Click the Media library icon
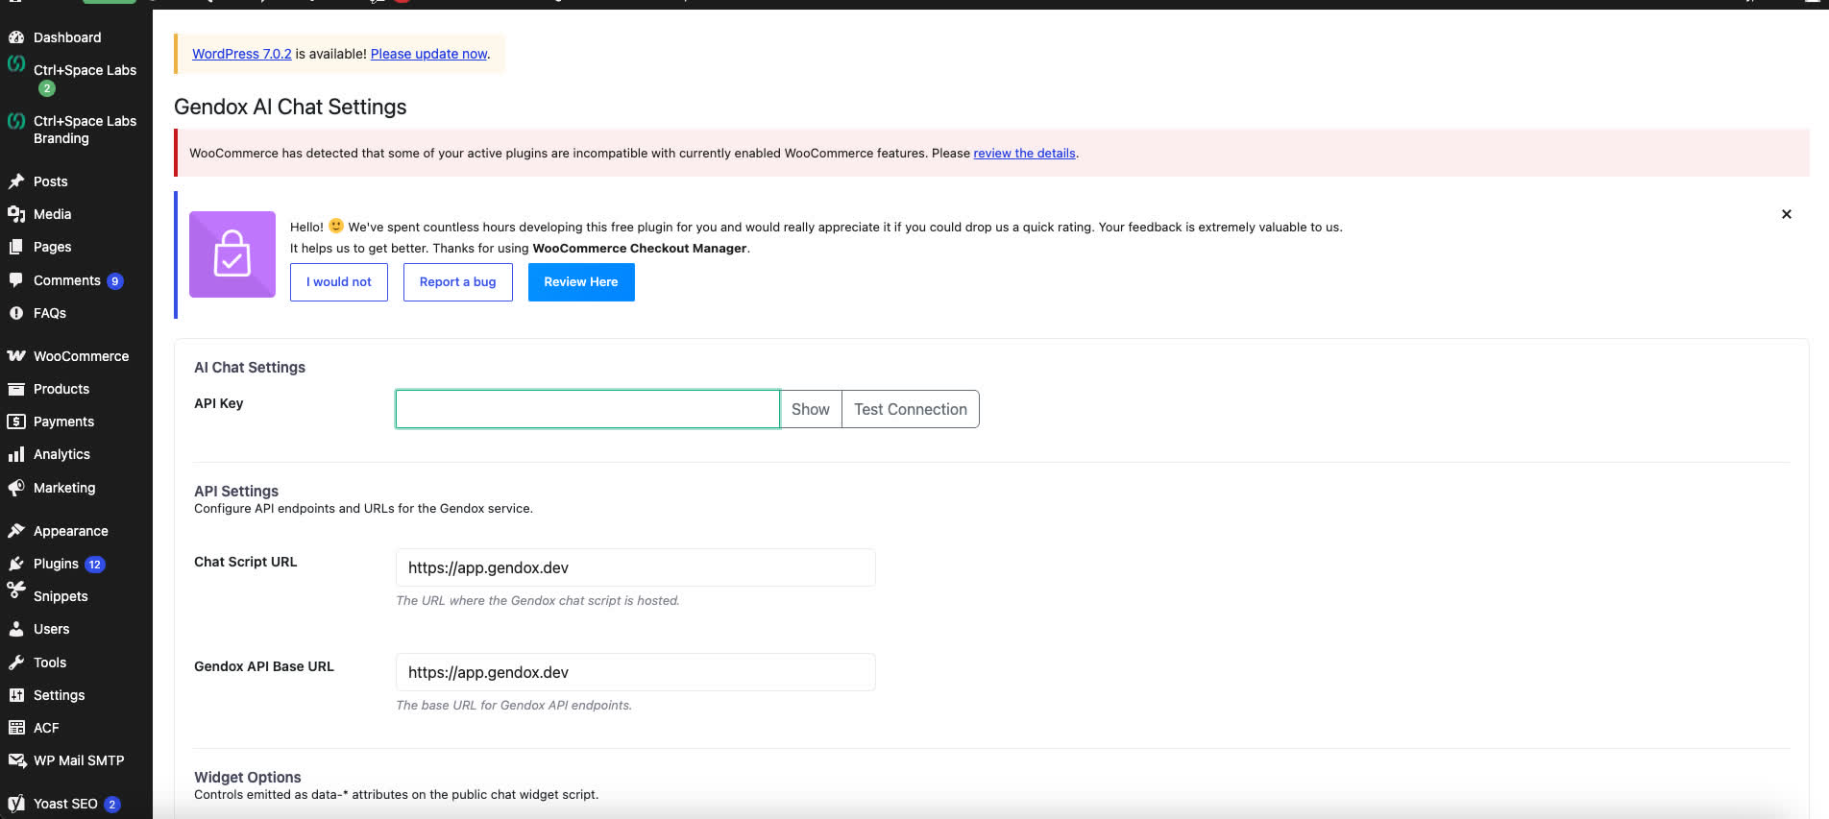The width and height of the screenshot is (1829, 819). click(x=16, y=214)
